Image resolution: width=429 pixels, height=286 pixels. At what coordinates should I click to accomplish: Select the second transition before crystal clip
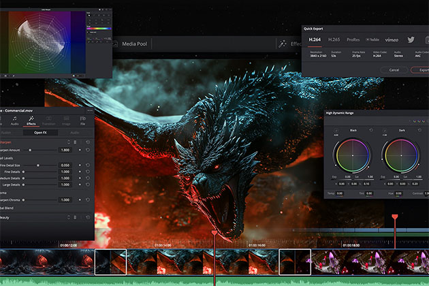(295, 262)
